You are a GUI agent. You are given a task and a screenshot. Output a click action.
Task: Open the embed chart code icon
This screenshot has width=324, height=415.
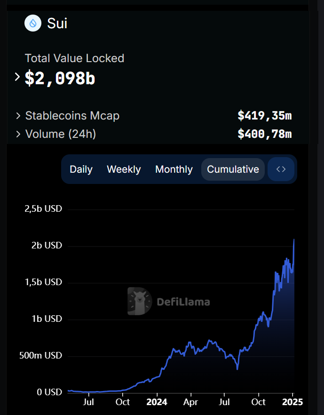coord(281,169)
